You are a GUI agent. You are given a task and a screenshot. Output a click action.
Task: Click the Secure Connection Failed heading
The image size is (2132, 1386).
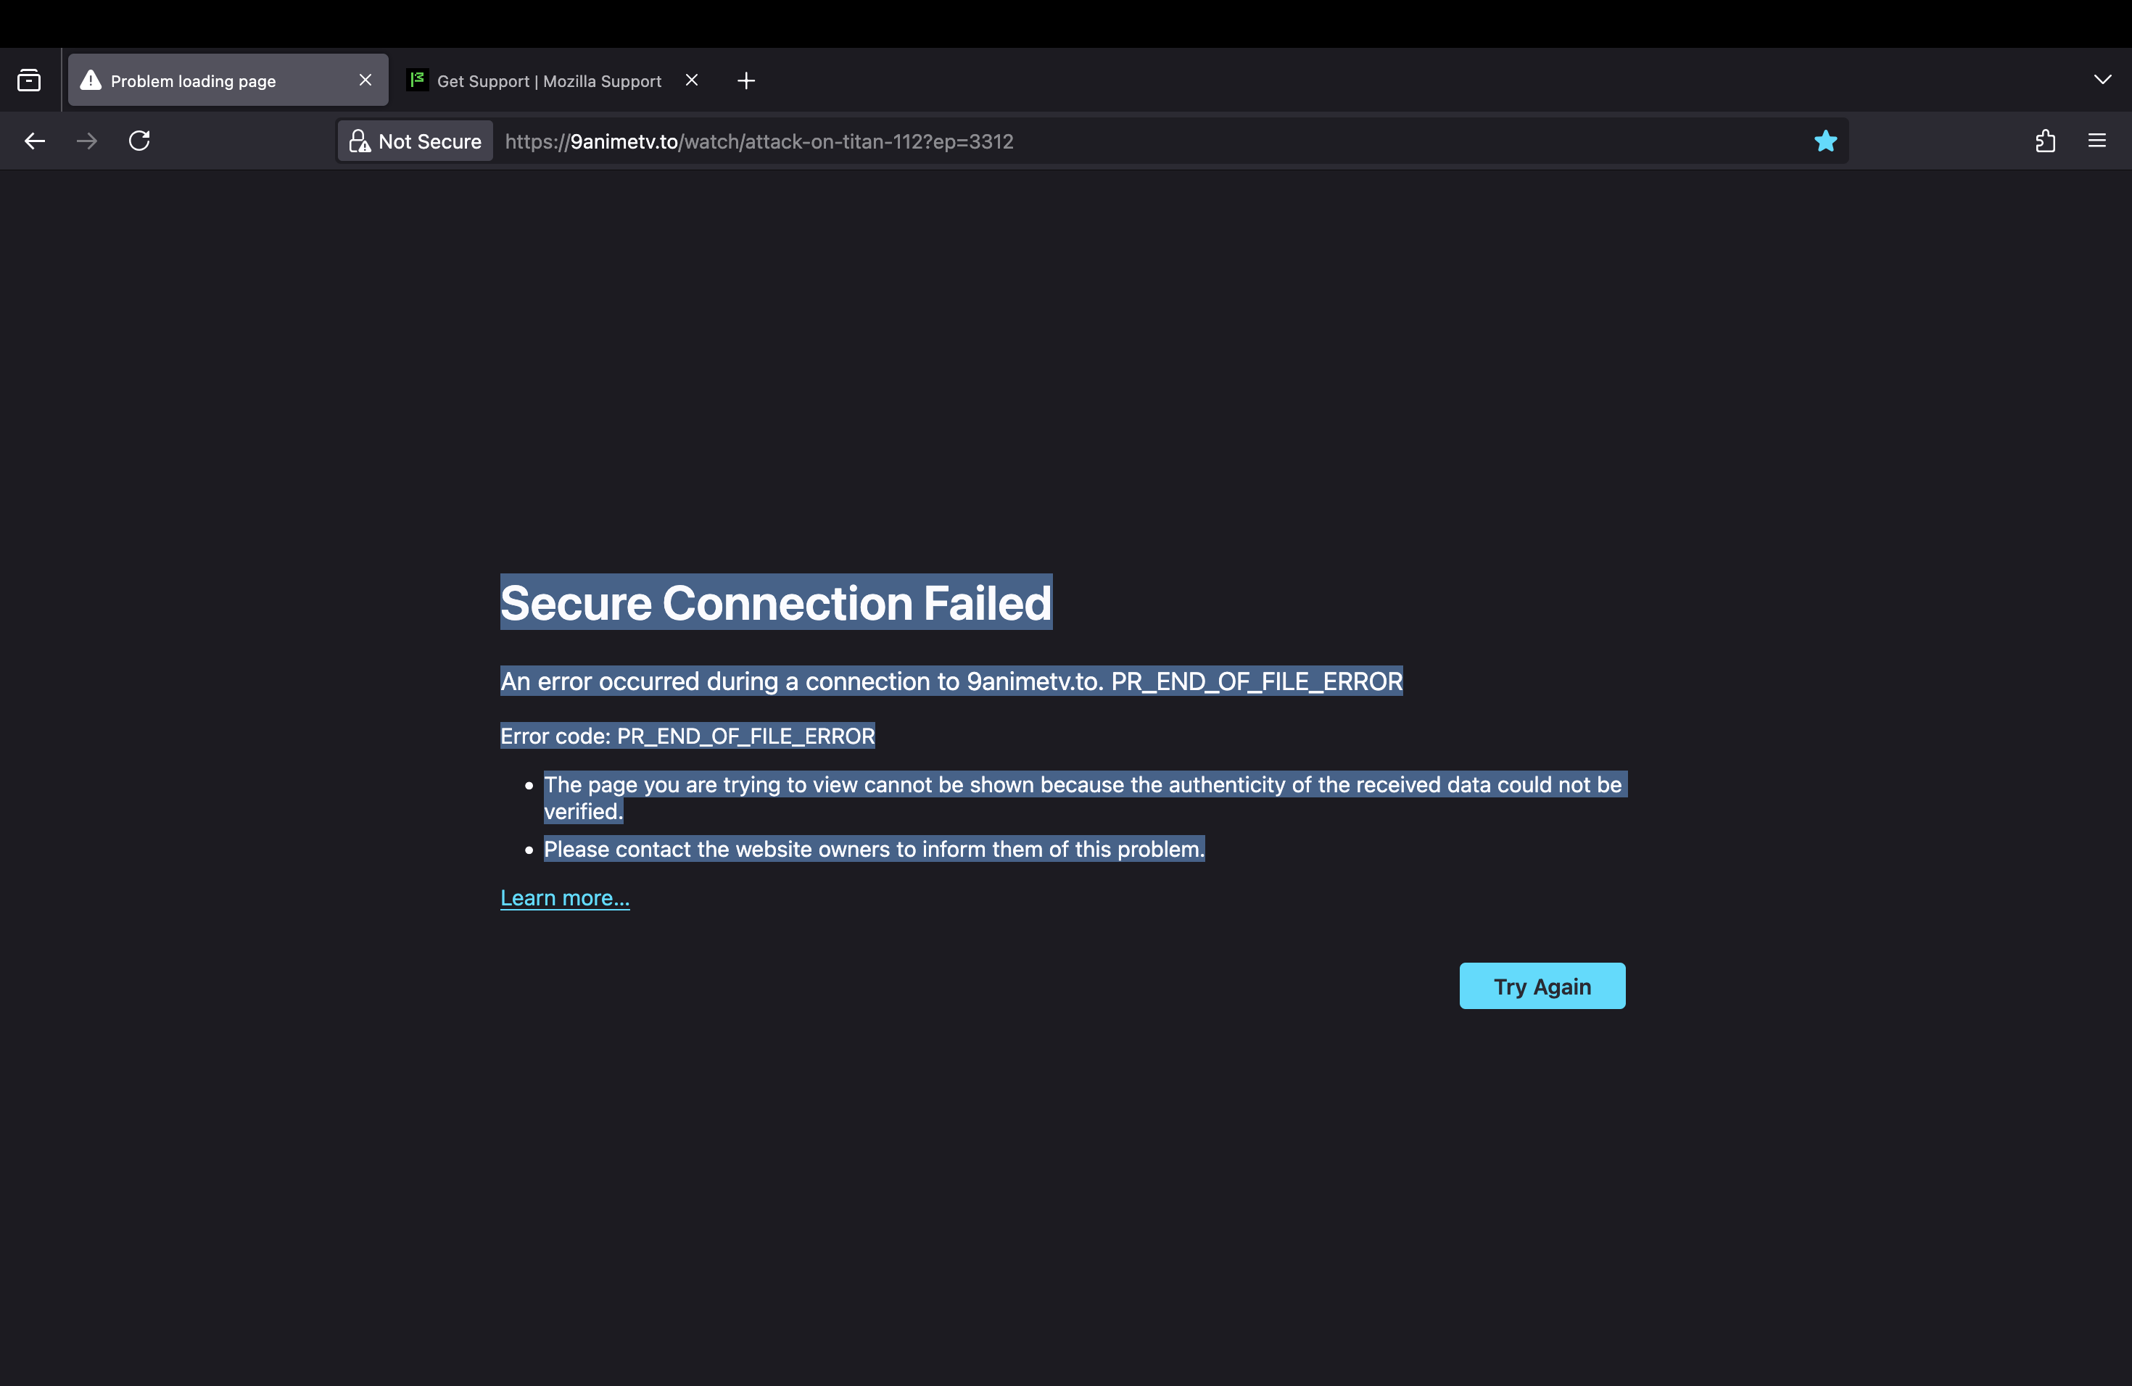(x=776, y=602)
